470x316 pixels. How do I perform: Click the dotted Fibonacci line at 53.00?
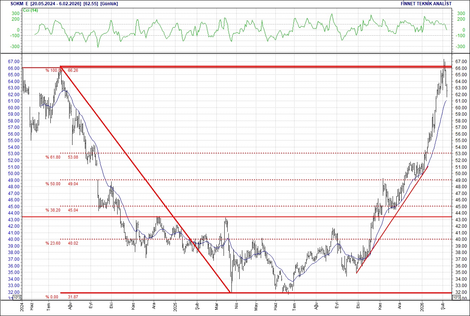[x=263, y=153]
